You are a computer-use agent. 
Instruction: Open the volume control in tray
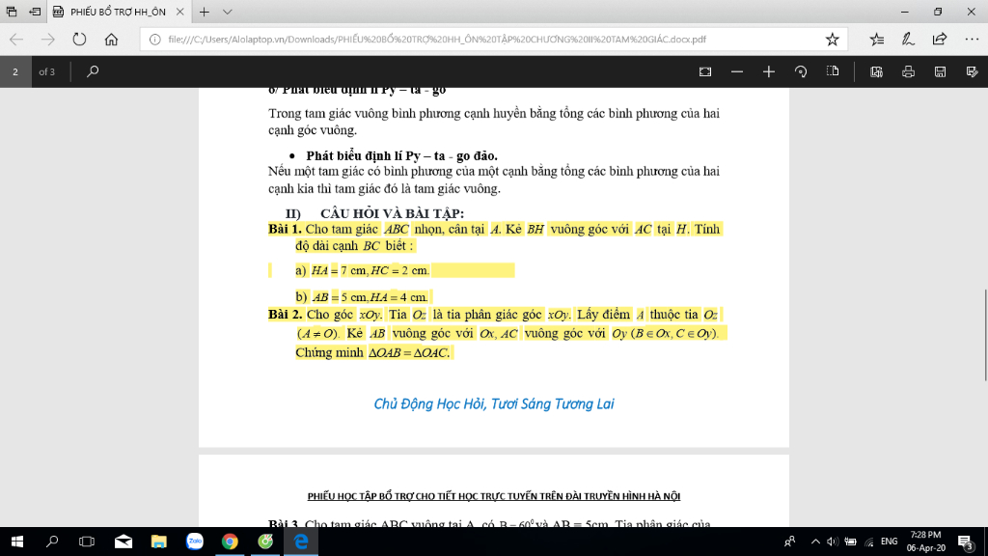point(833,542)
